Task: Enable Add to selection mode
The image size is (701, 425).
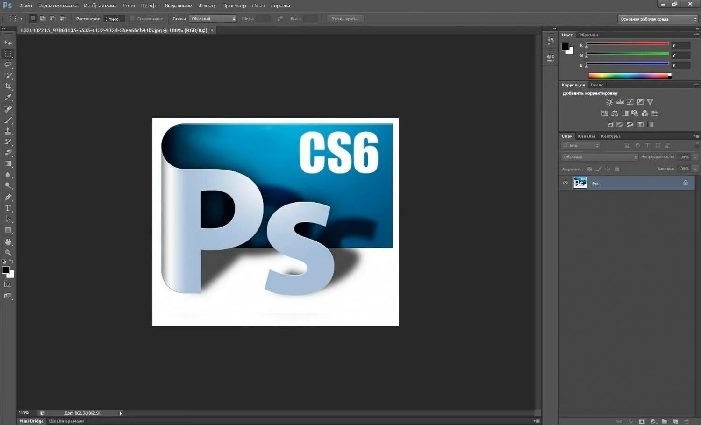Action: (x=43, y=19)
